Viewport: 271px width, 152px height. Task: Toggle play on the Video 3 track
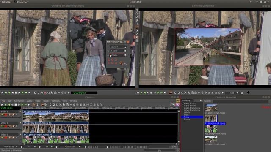click(2, 138)
